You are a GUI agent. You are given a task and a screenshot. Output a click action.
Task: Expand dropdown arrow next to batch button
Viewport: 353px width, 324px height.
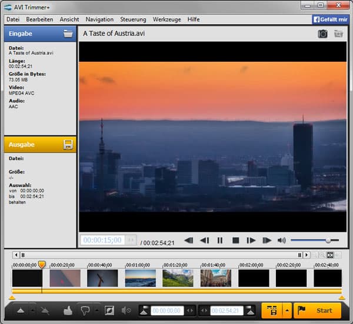(286, 310)
